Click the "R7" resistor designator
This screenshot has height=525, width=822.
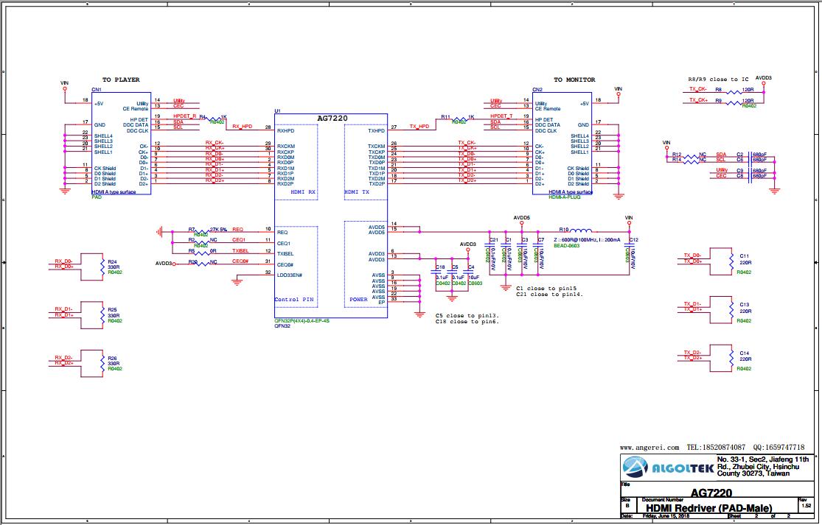pos(192,229)
